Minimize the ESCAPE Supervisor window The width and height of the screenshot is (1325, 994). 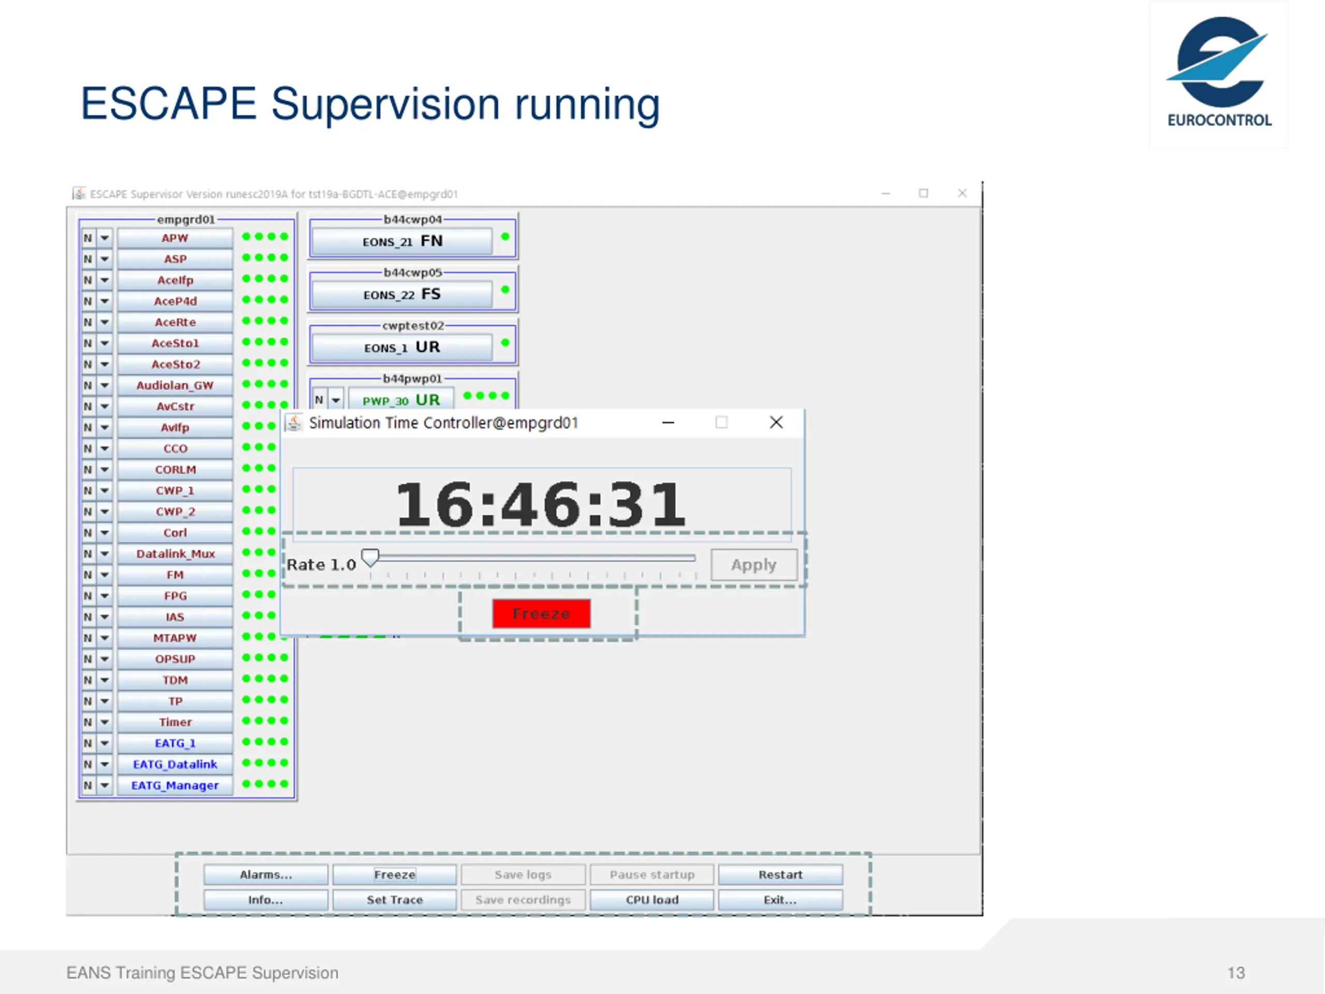(886, 194)
